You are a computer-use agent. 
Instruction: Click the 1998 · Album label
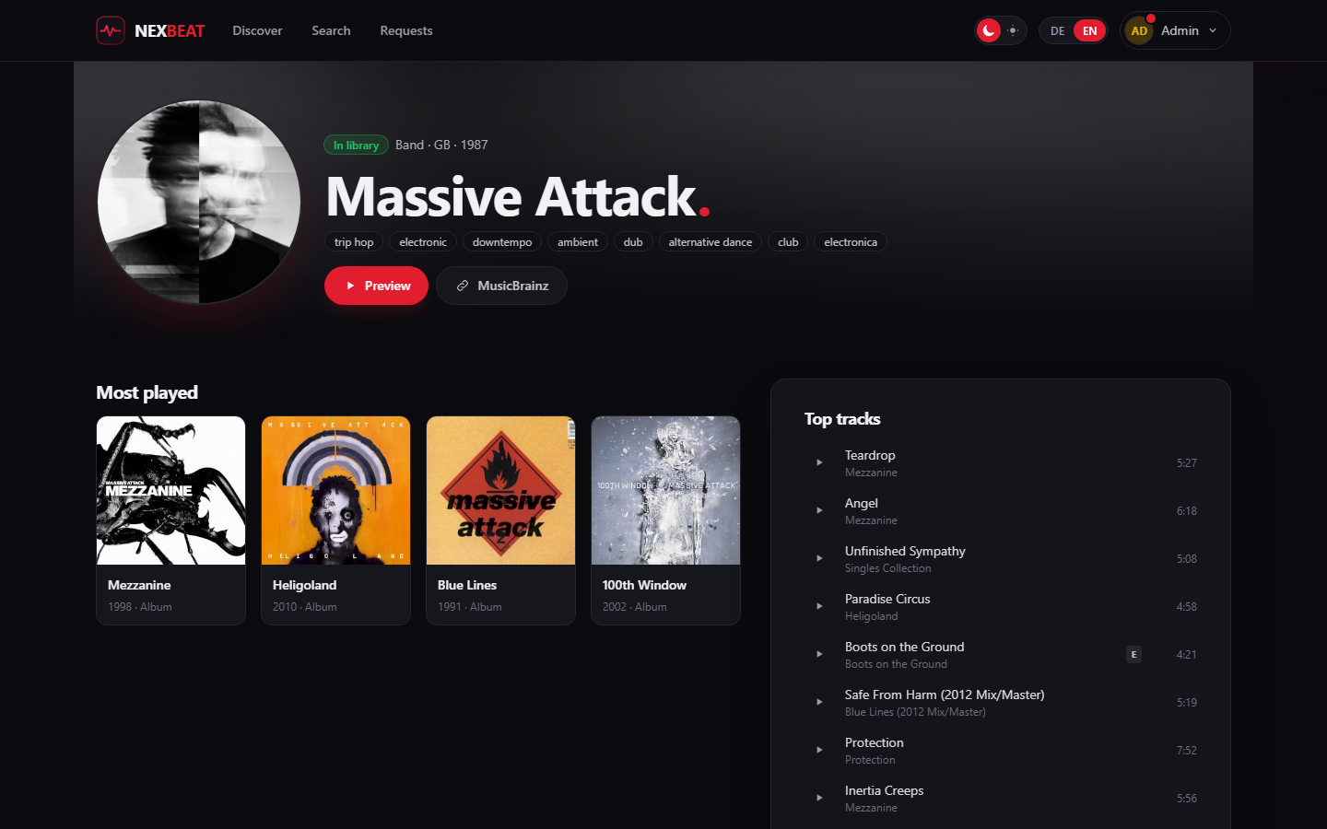pos(140,607)
